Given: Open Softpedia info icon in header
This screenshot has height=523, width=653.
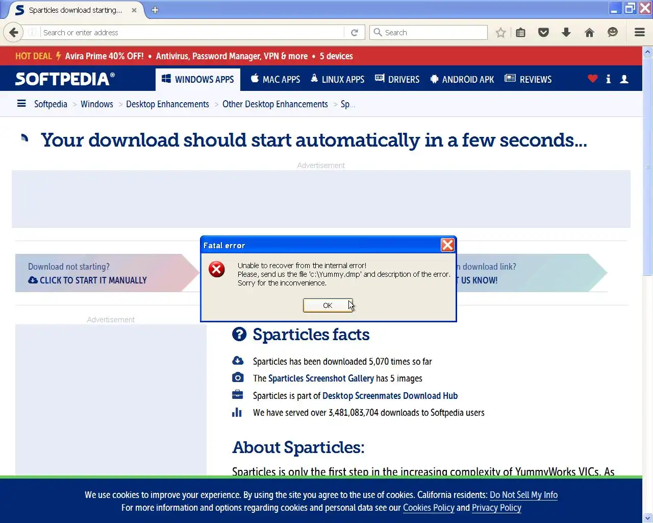Looking at the screenshot, I should pos(608,79).
